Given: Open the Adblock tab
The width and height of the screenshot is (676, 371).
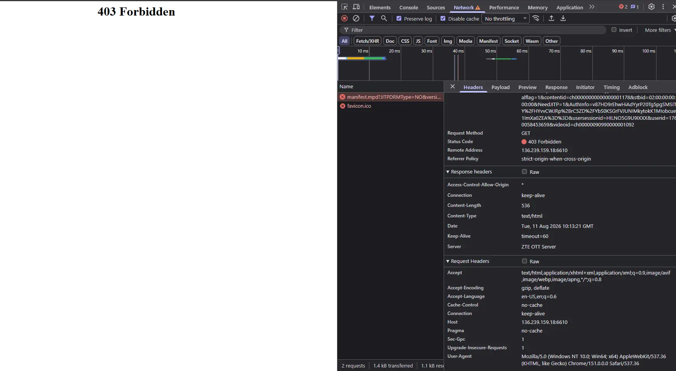Looking at the screenshot, I should point(638,87).
